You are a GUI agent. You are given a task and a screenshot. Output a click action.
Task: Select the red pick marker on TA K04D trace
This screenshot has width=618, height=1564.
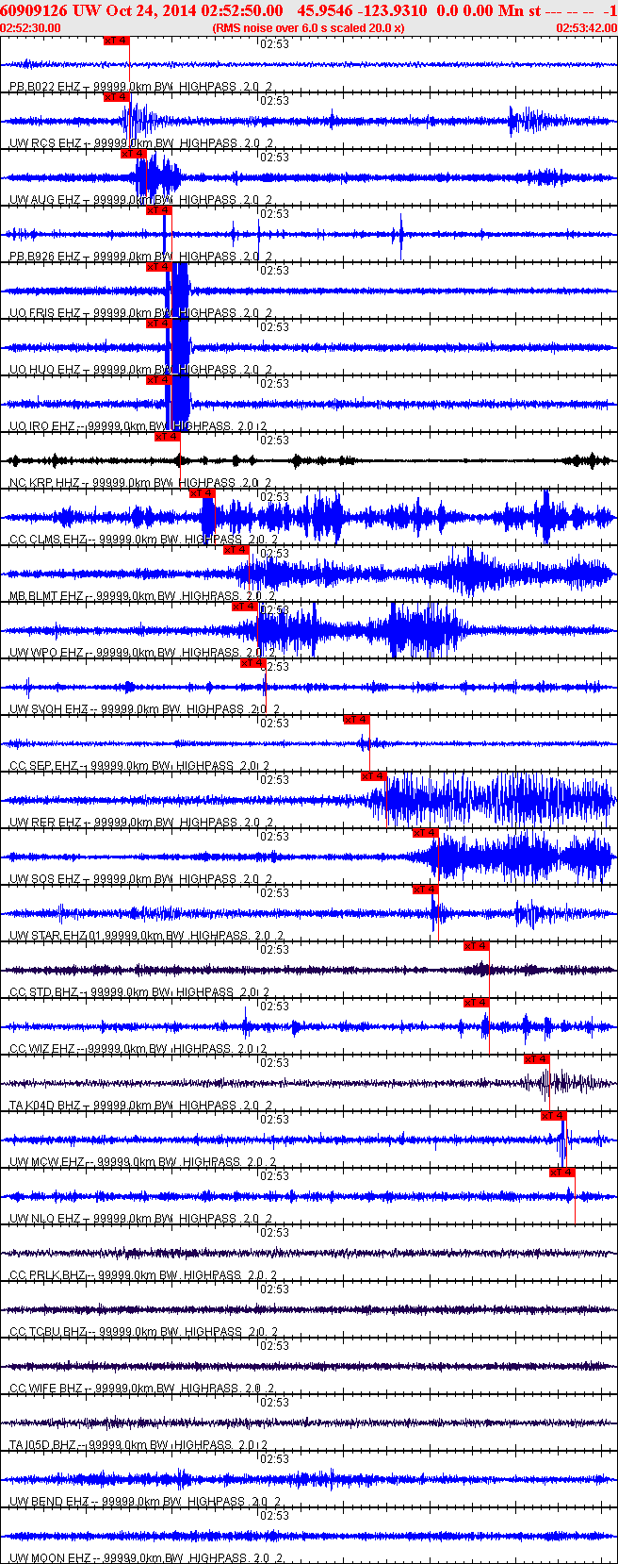tap(536, 1059)
